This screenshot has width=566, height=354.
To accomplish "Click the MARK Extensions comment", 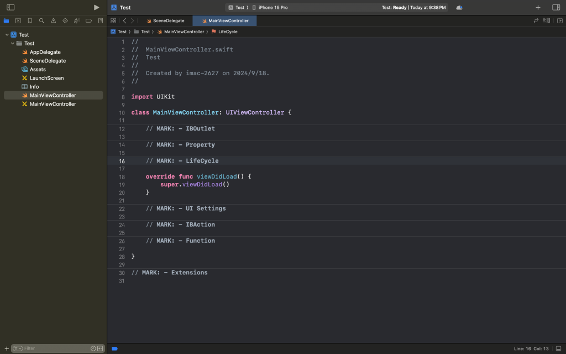I will pyautogui.click(x=169, y=273).
